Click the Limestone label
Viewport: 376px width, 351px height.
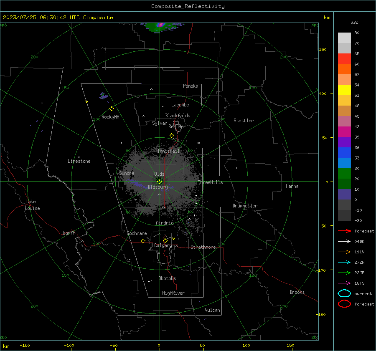[x=79, y=161]
